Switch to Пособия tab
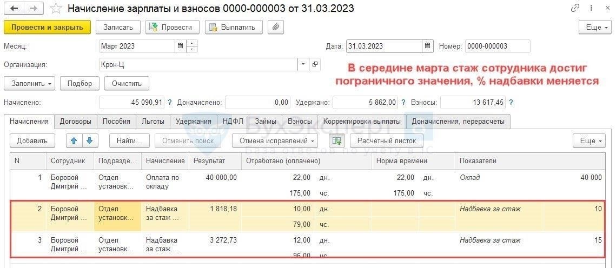The width and height of the screenshot is (616, 268). coord(116,121)
